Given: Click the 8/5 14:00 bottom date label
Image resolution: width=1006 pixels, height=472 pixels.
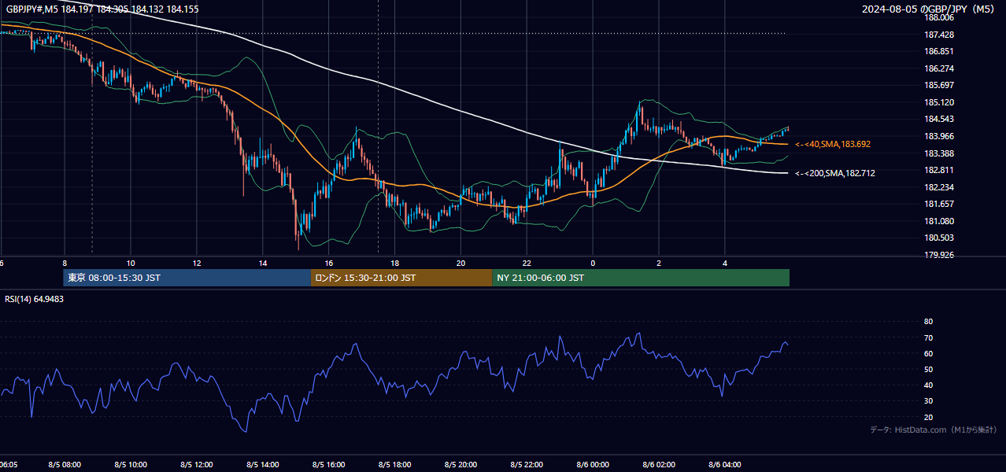Looking at the screenshot, I should click(263, 465).
